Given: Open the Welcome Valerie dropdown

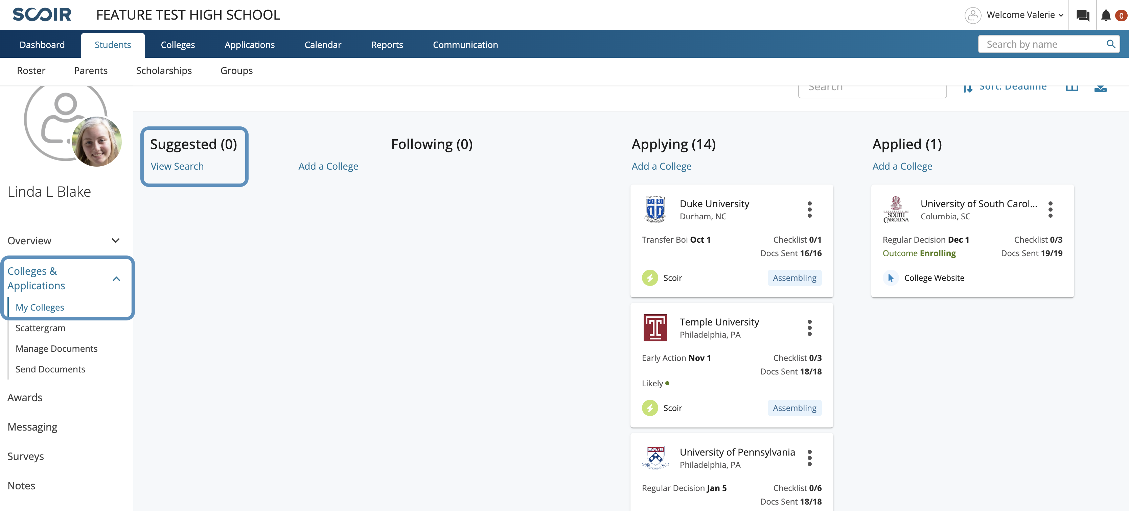Looking at the screenshot, I should [1025, 15].
